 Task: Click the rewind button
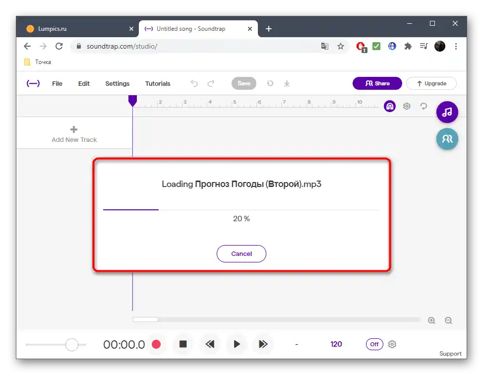pos(210,344)
